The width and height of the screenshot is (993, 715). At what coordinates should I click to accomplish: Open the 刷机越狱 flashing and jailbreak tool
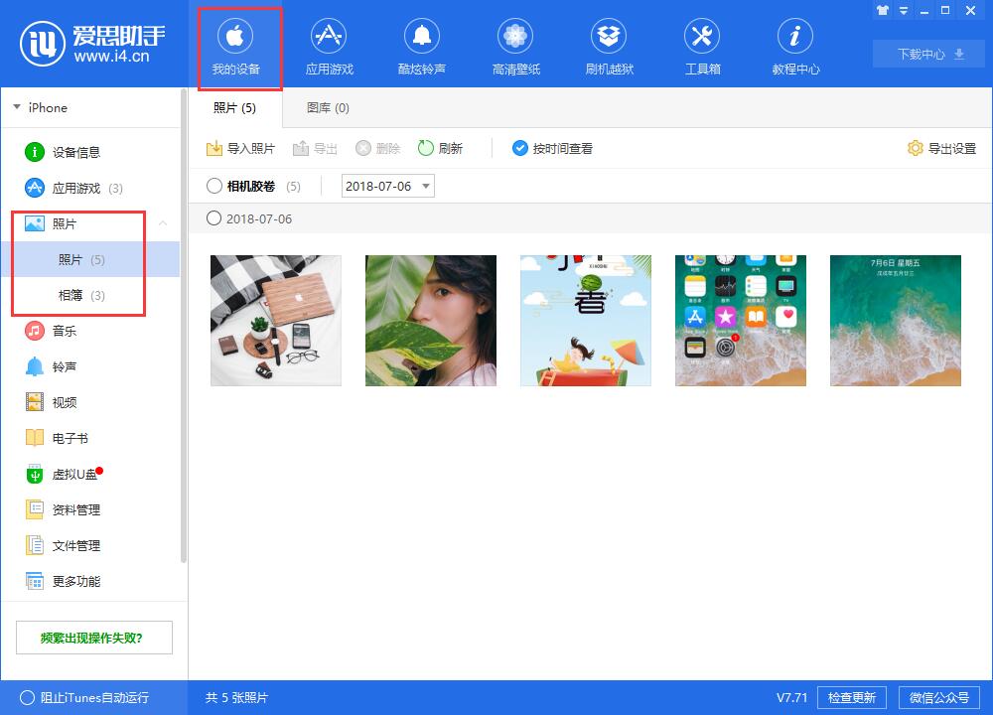pyautogui.click(x=609, y=45)
